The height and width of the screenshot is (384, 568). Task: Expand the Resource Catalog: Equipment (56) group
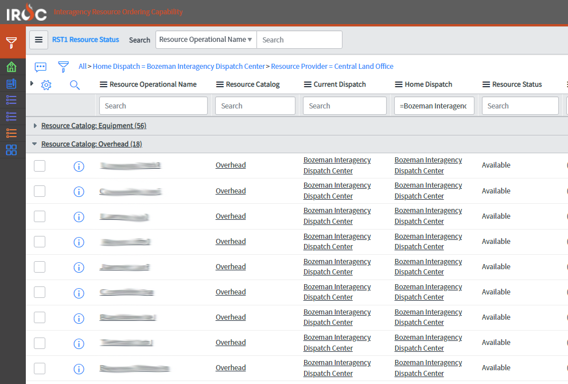click(36, 126)
